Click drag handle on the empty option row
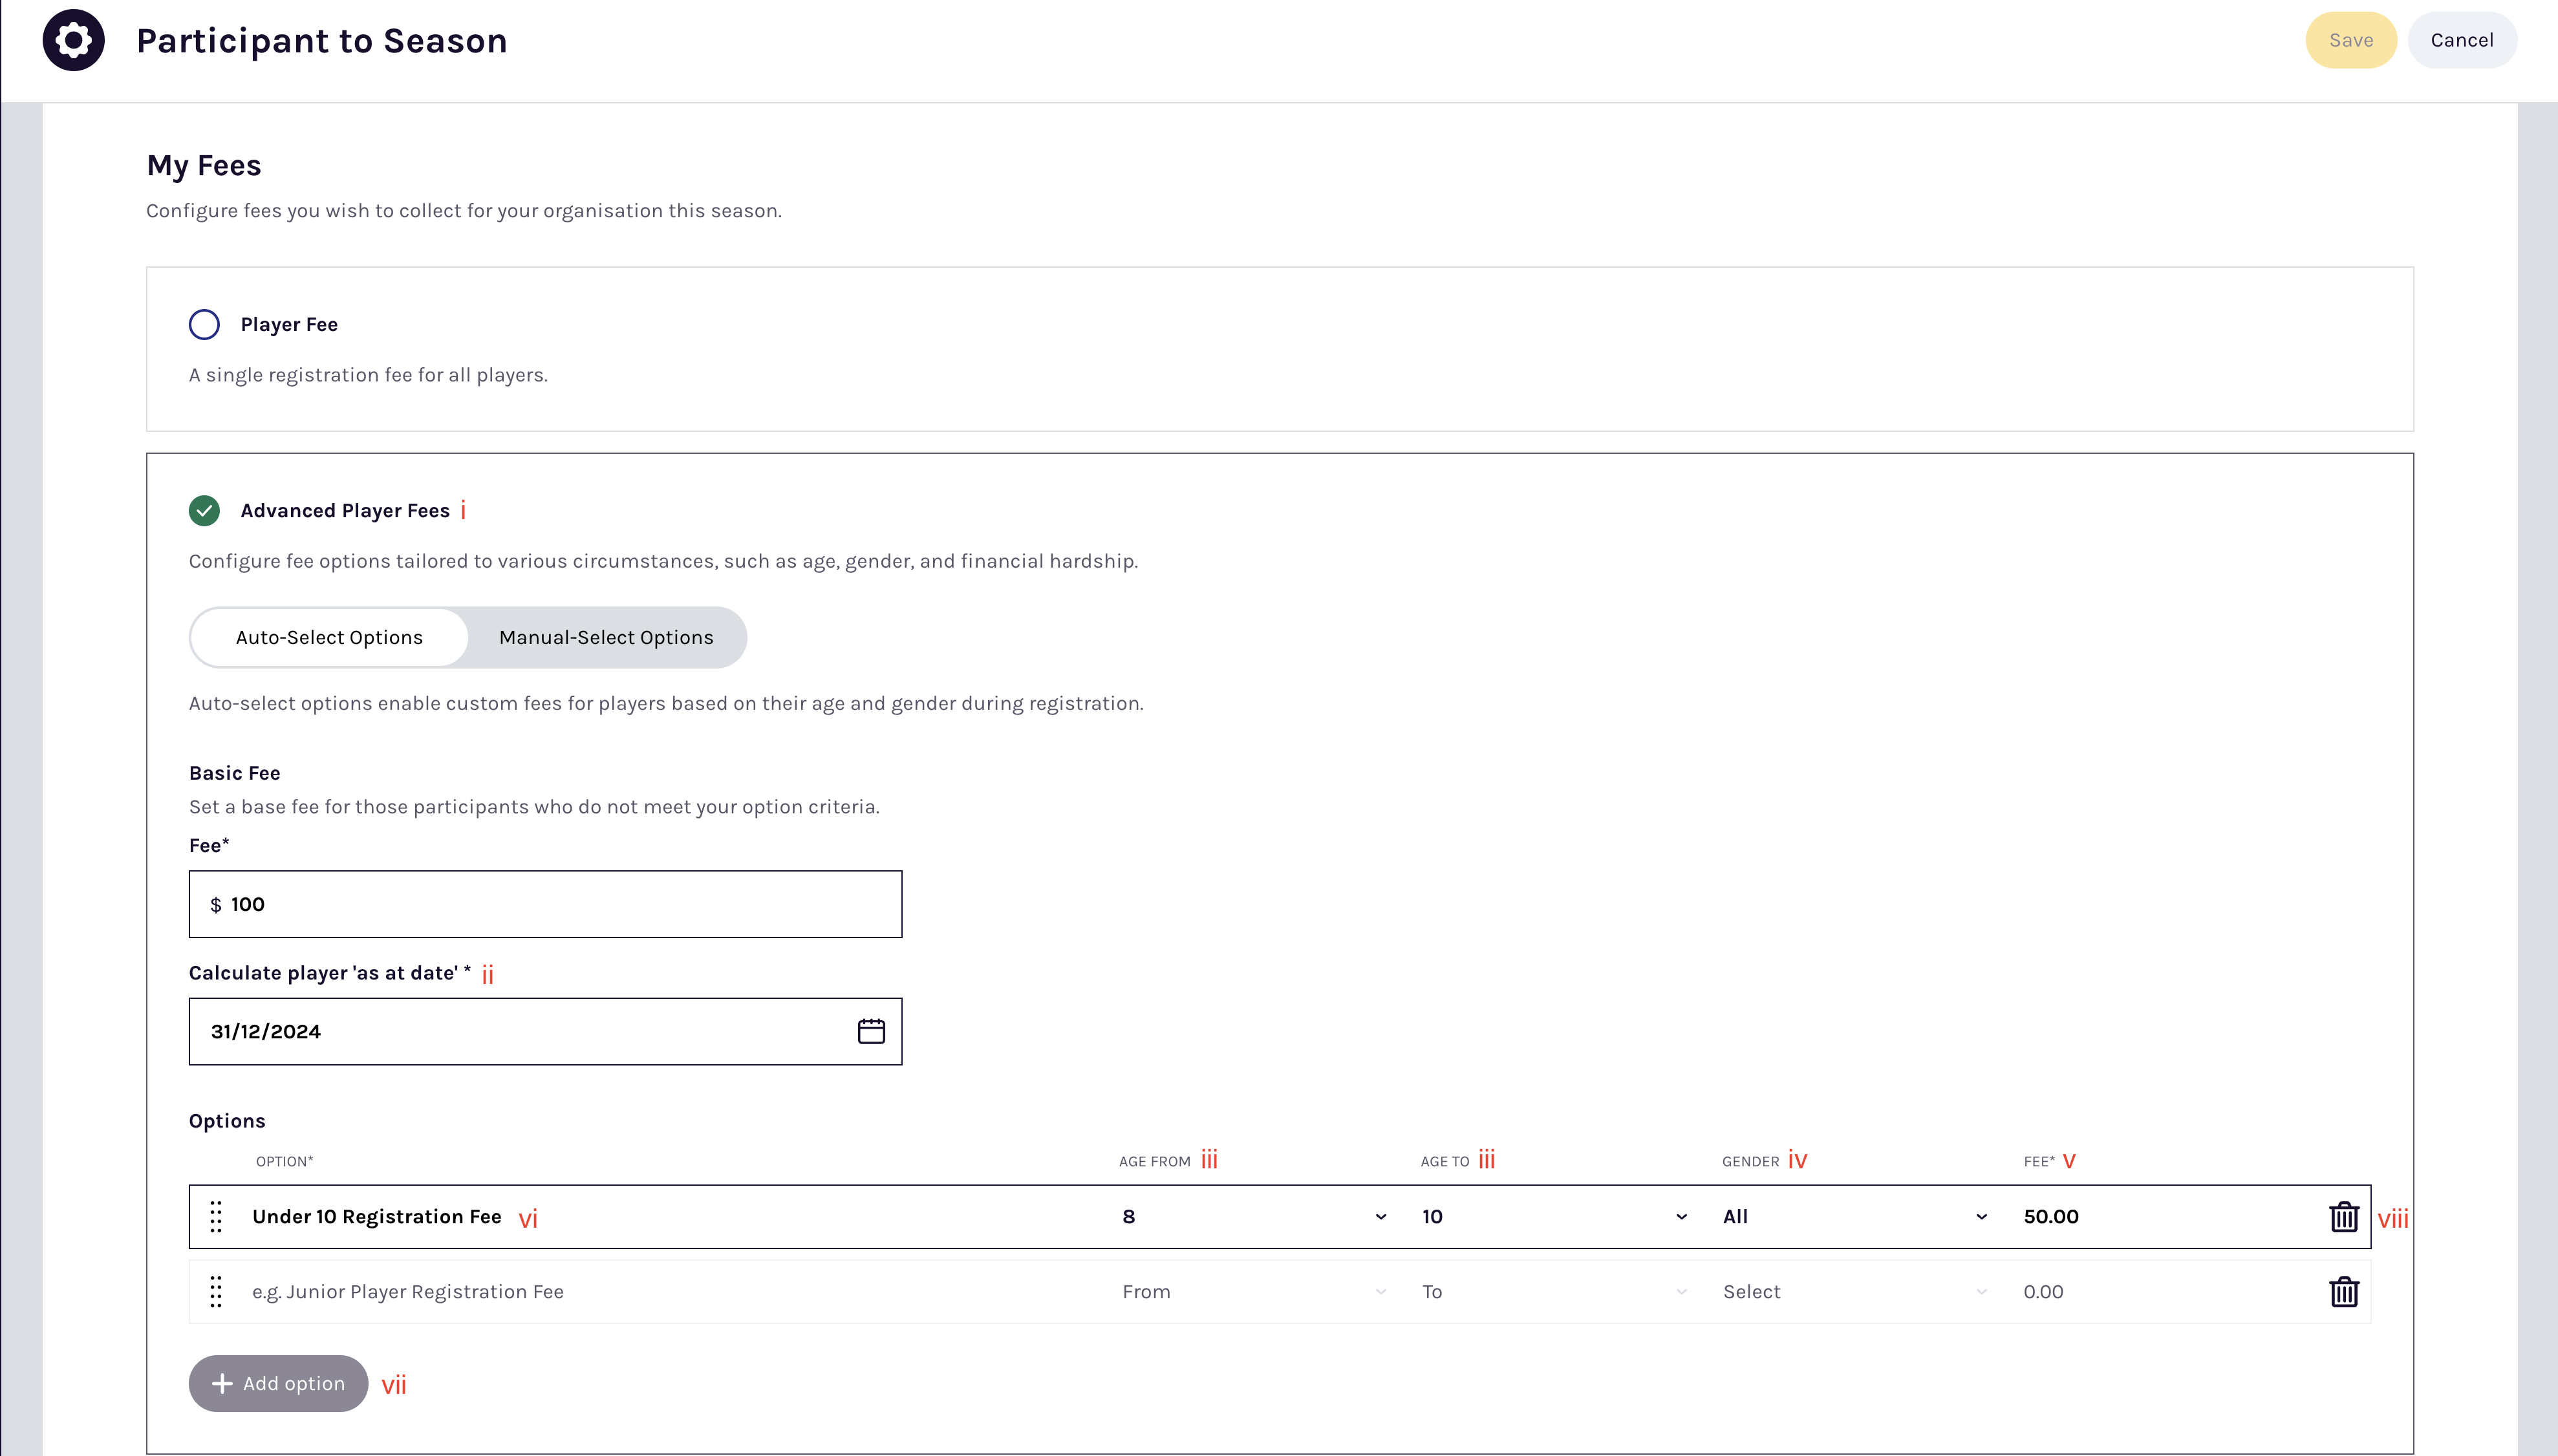The height and width of the screenshot is (1456, 2558). pyautogui.click(x=216, y=1292)
